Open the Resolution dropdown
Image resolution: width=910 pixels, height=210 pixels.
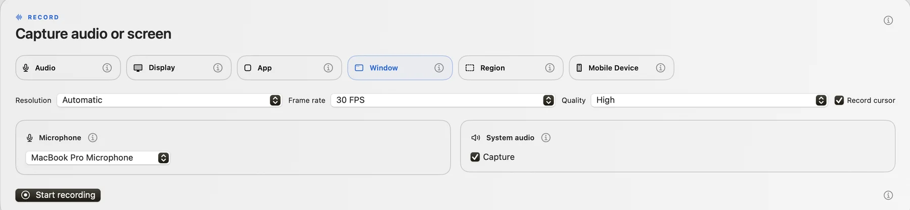pos(169,100)
